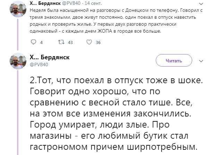Click the thread line below the second avatar
Screen dimensions: 213x155
(18, 113)
